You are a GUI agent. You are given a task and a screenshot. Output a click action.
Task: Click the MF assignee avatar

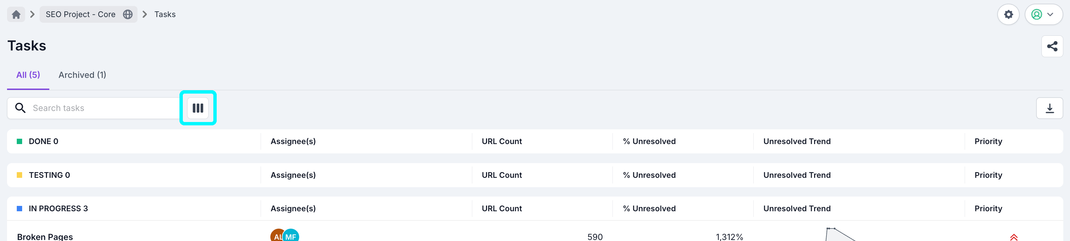click(x=291, y=236)
